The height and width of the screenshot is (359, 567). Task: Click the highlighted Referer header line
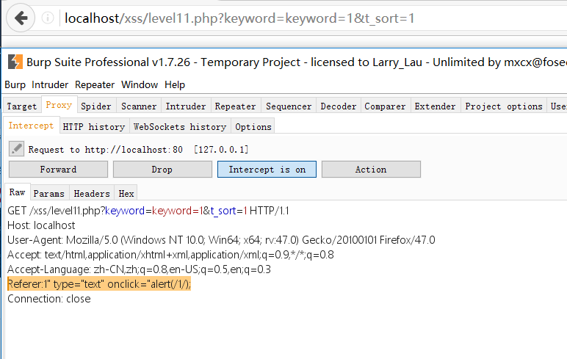tap(99, 284)
